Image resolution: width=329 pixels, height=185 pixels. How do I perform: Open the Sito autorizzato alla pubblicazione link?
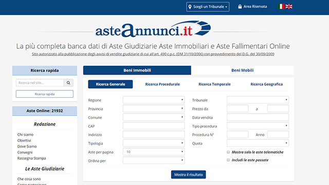click(x=153, y=54)
